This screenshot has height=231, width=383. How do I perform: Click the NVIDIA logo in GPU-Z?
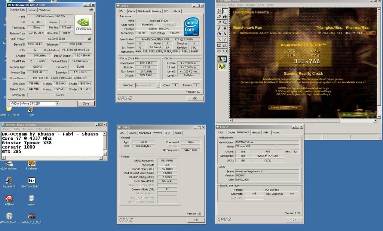coord(83,24)
